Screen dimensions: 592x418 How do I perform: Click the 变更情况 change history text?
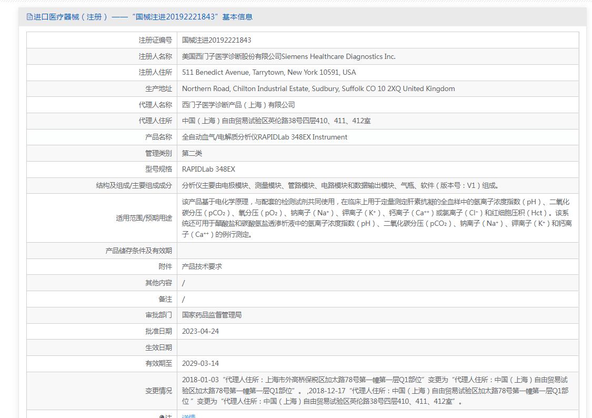375,391
